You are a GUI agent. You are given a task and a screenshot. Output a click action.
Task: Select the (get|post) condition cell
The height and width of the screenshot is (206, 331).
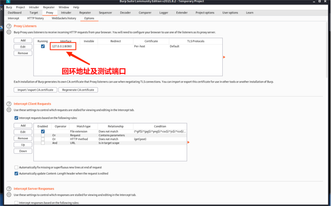coord(160,139)
